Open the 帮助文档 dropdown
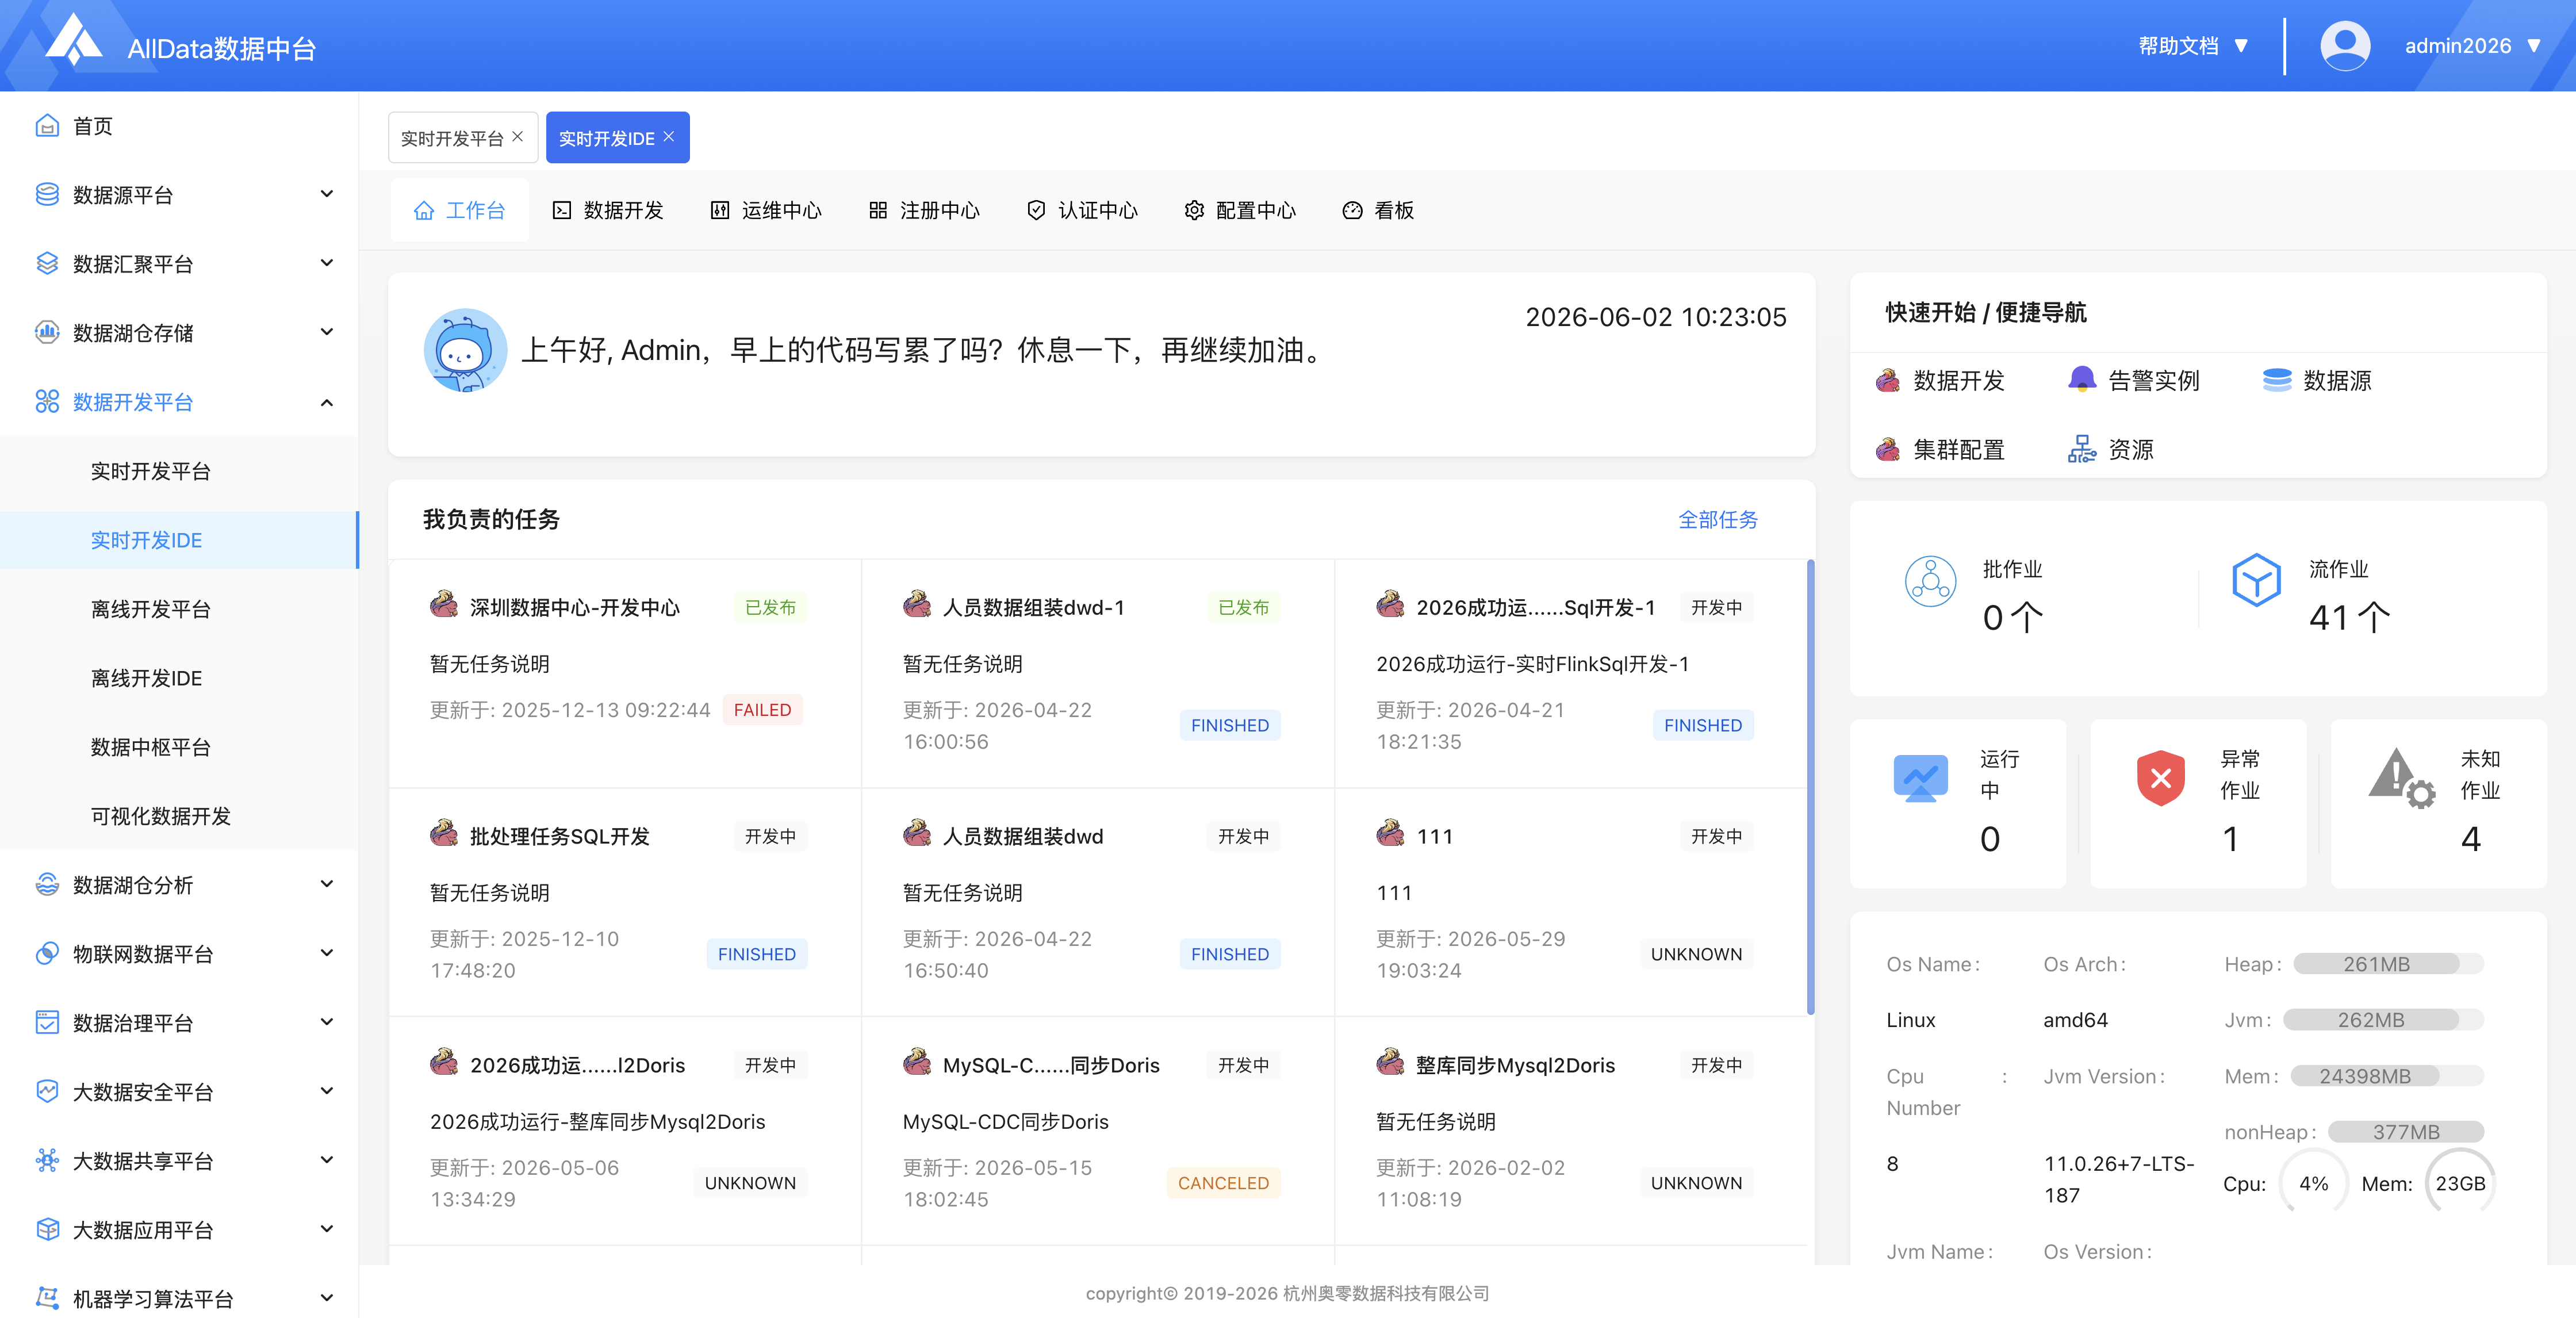2576x1318 pixels. coord(2193,46)
